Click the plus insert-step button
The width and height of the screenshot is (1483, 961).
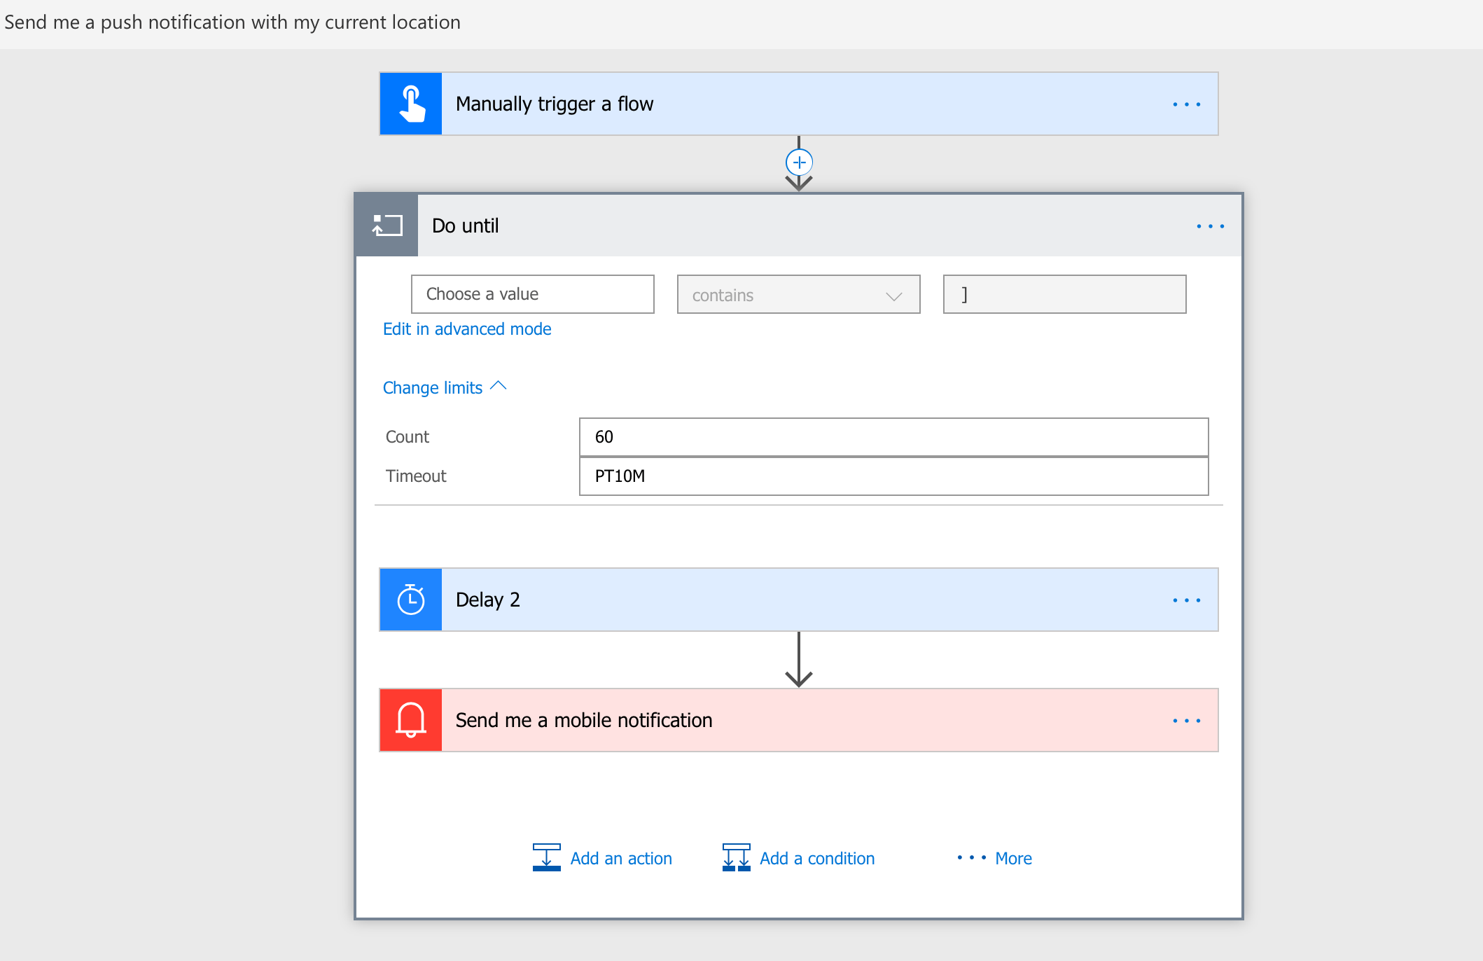tap(799, 163)
